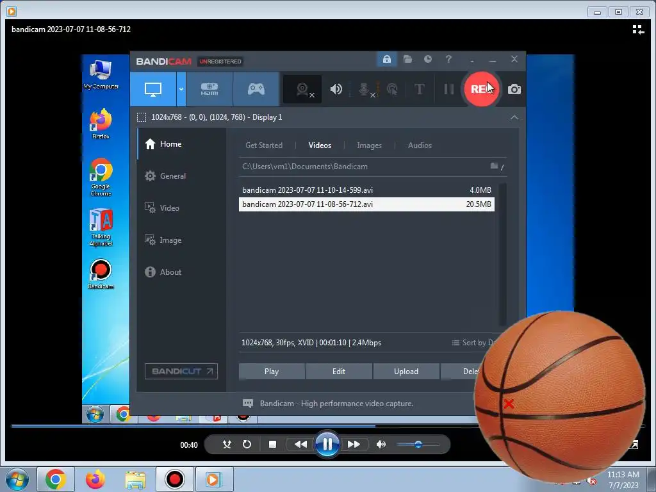The height and width of the screenshot is (492, 656).
Task: Turn on shuffle in media player
Action: pos(227,445)
